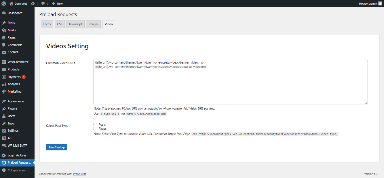
Task: Click the demo.{video type} example URL
Action: click(265, 134)
